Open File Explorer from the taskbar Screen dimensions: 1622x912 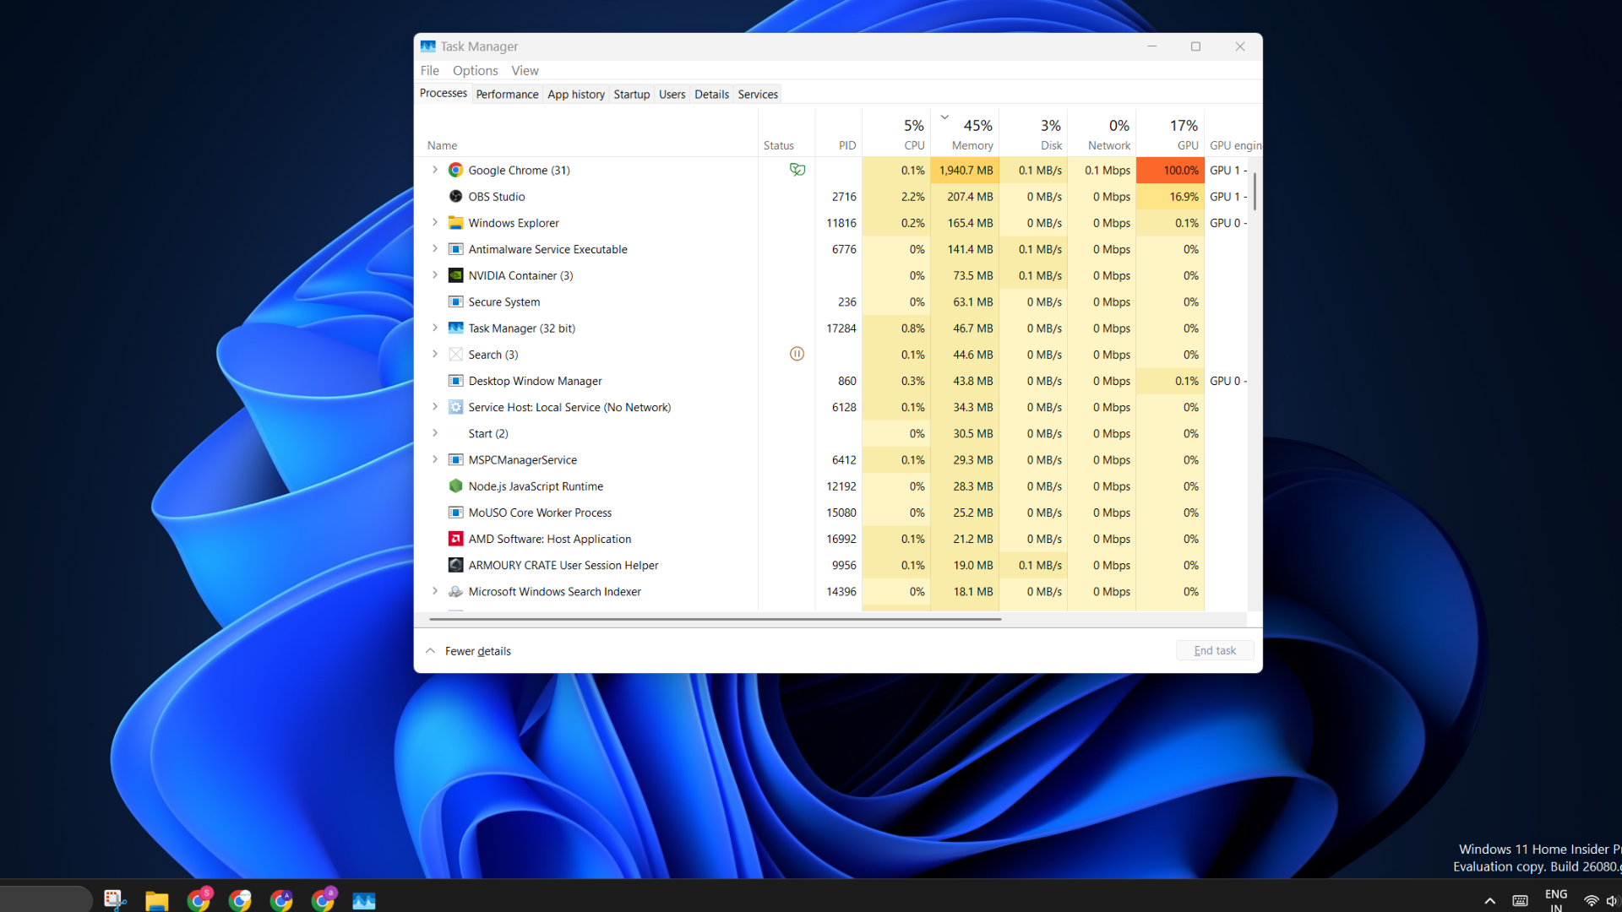[x=156, y=900]
